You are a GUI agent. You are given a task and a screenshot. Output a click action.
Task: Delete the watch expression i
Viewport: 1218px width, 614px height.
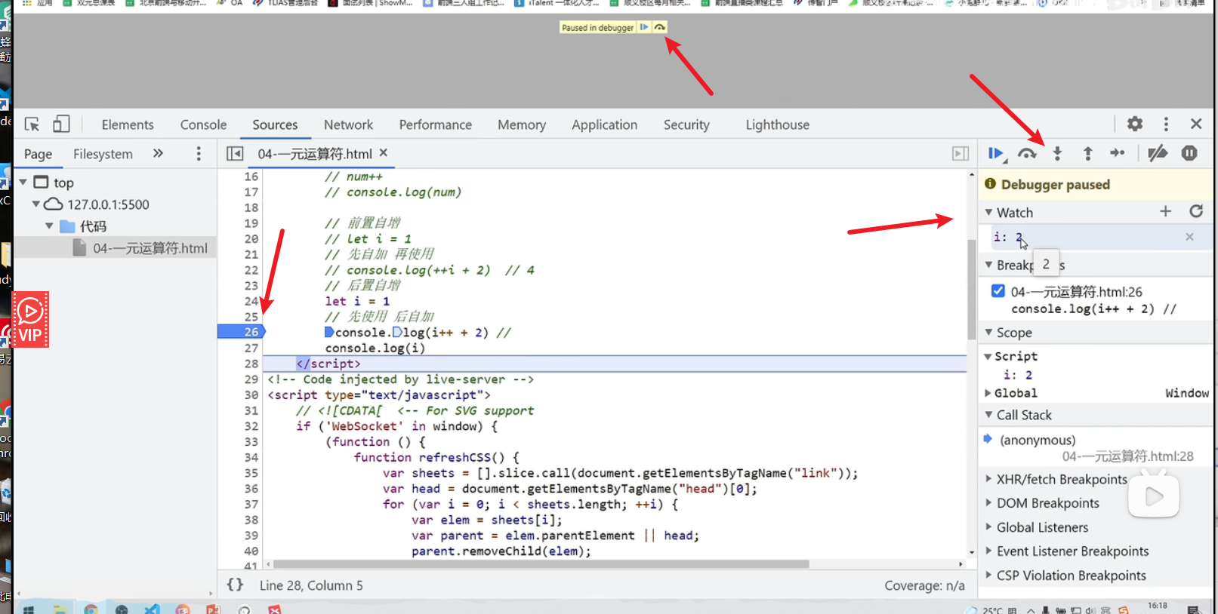pos(1189,237)
